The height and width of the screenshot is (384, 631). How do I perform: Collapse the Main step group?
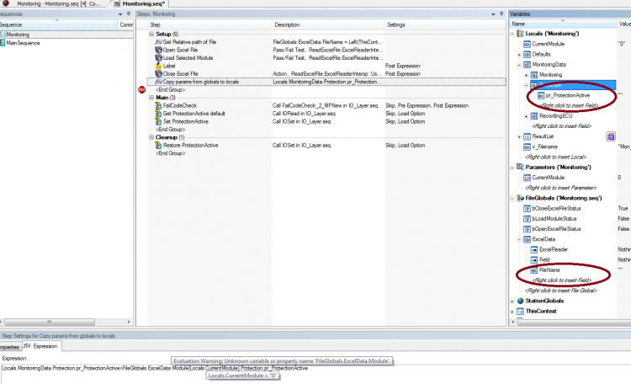coord(151,98)
